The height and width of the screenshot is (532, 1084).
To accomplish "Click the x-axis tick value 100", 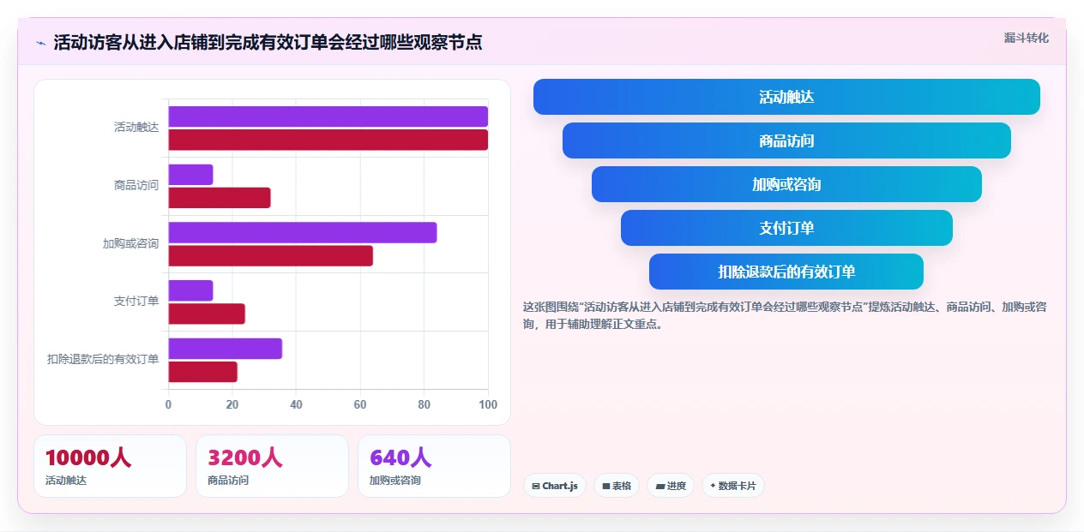I will (x=488, y=404).
